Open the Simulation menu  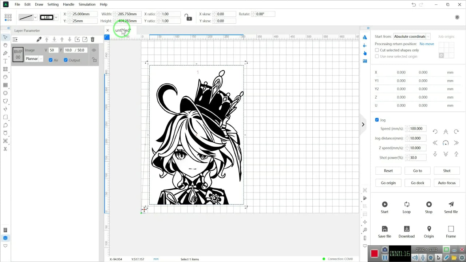pos(87,4)
